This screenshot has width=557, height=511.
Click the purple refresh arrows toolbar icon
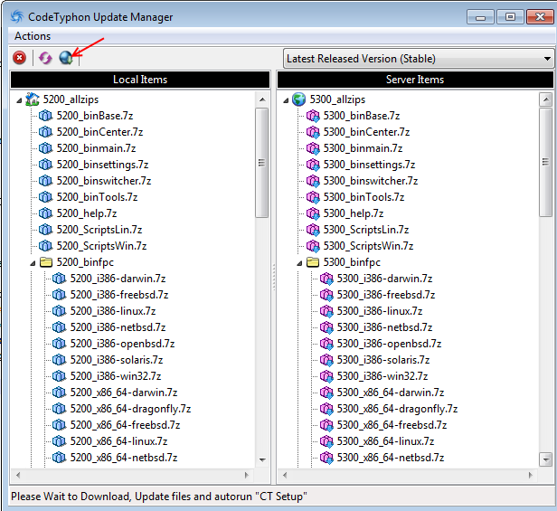tap(45, 58)
